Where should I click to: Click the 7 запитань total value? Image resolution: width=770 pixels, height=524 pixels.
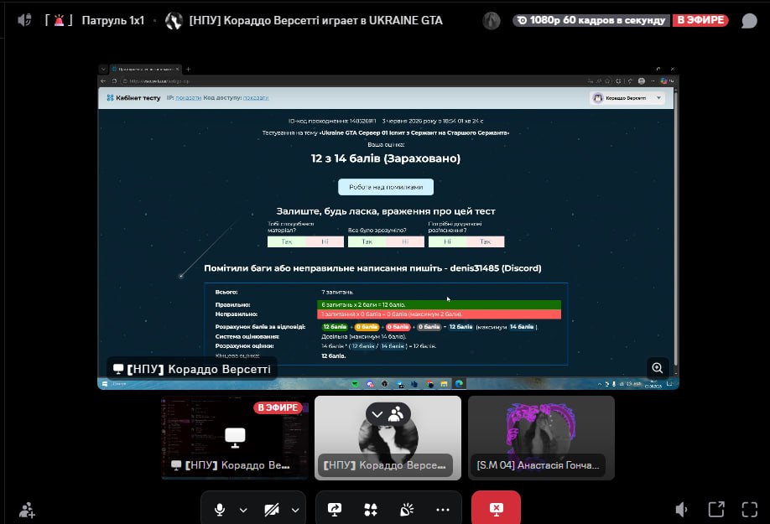pos(337,292)
